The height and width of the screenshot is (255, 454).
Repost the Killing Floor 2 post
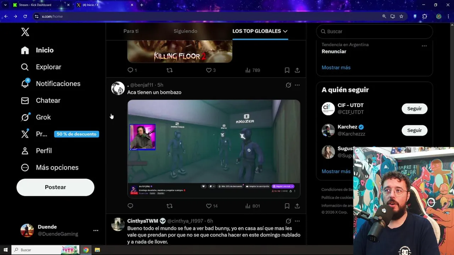tap(170, 70)
